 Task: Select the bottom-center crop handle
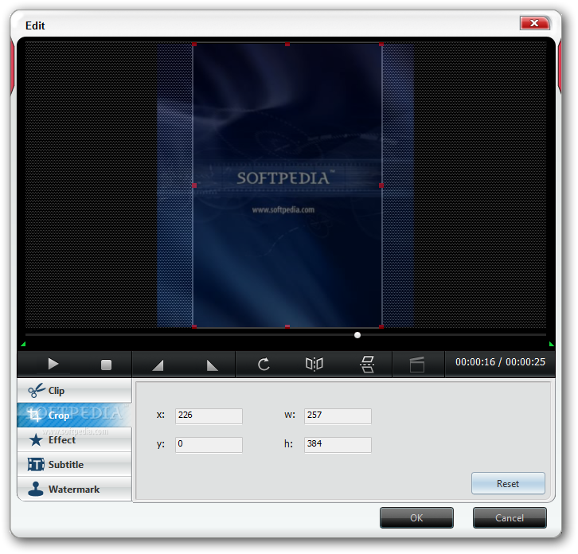(x=287, y=326)
